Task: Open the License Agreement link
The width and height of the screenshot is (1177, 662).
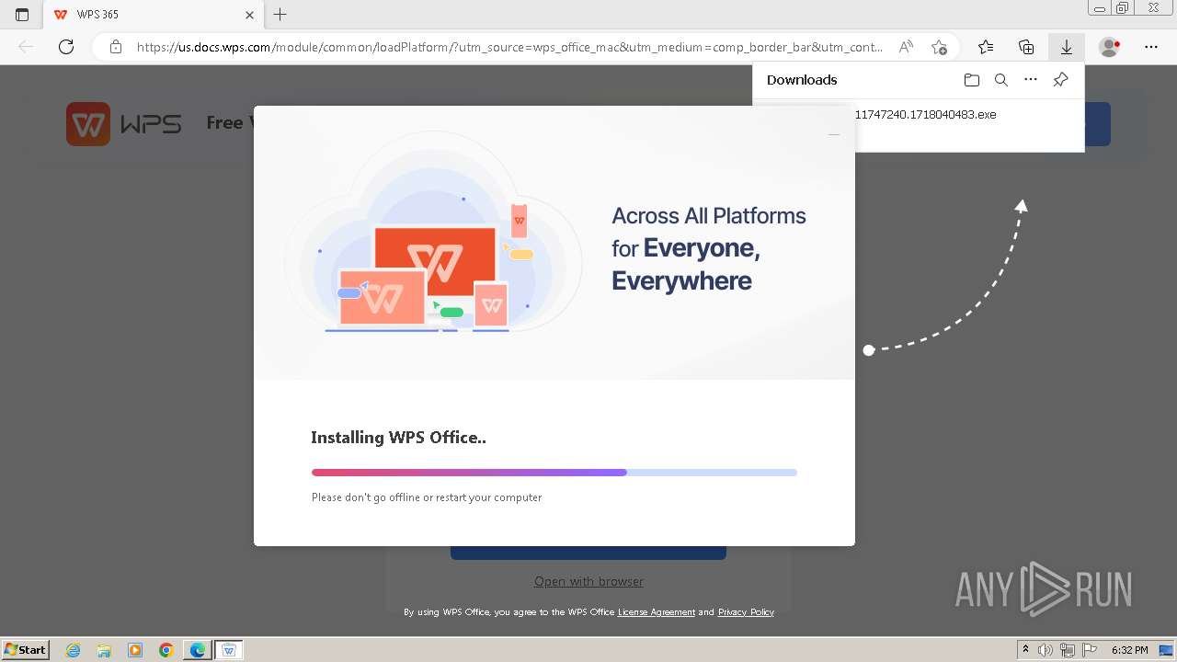Action: coord(657,612)
